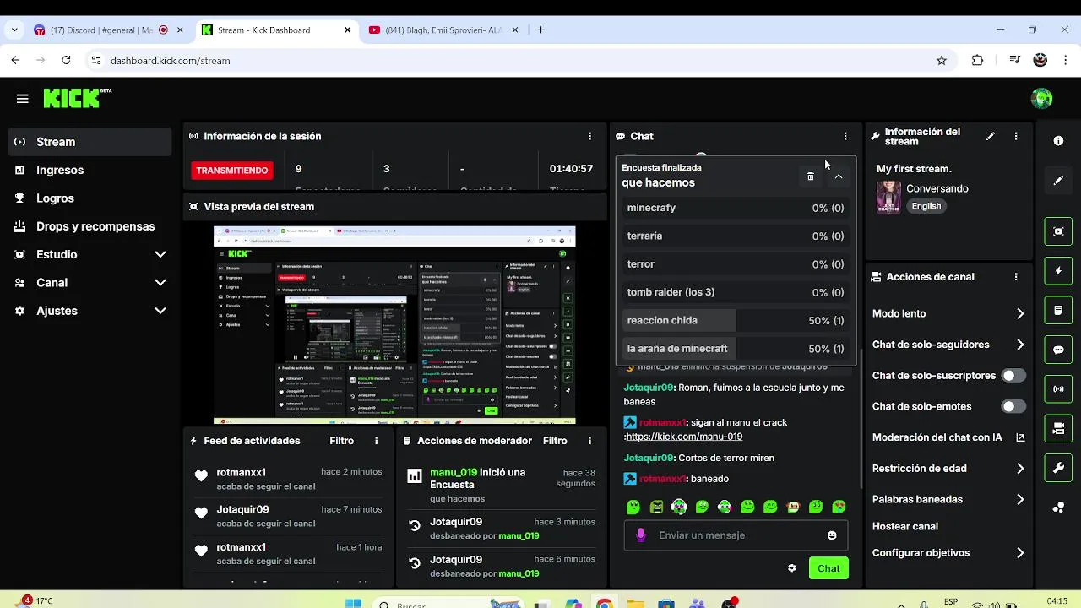Edit stream information with the pencil icon
Image resolution: width=1081 pixels, height=608 pixels.
[991, 136]
